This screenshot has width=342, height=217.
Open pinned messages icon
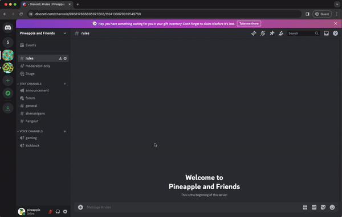272,34
